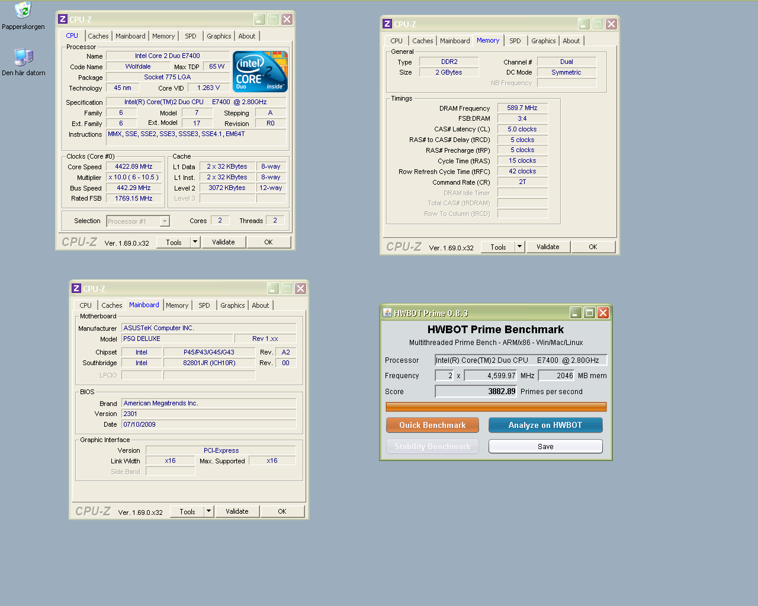Minimize the CPU-Z Mainboard tab window
The width and height of the screenshot is (758, 606).
coord(273,288)
